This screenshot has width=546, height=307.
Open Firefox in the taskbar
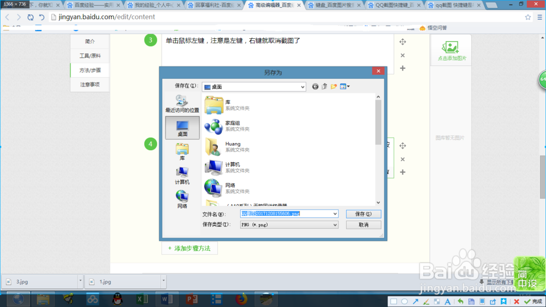tap(241, 299)
